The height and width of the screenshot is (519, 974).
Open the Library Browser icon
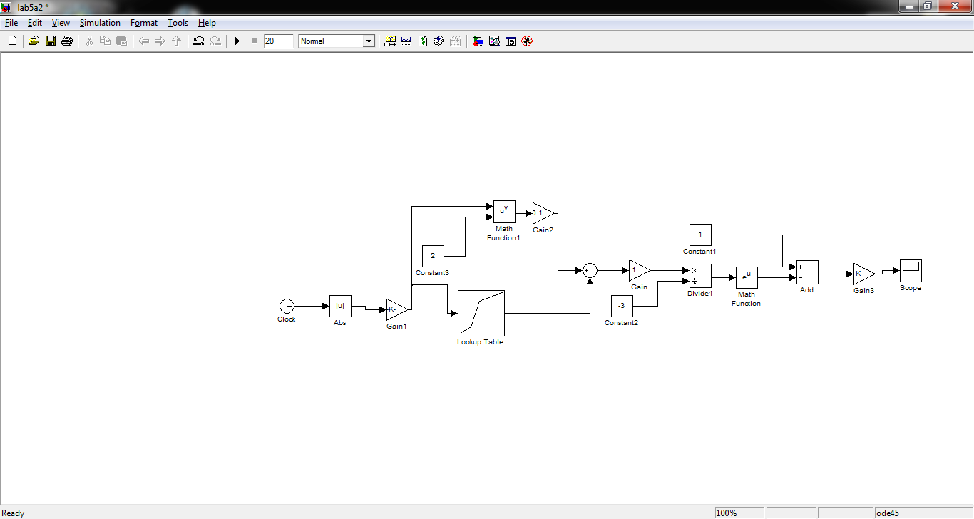(x=478, y=41)
